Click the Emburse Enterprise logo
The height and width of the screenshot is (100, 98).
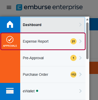click(49, 7)
